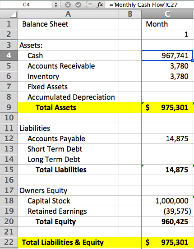Select Accounts Payable value 14,875
194x249 pixels.
167,138
